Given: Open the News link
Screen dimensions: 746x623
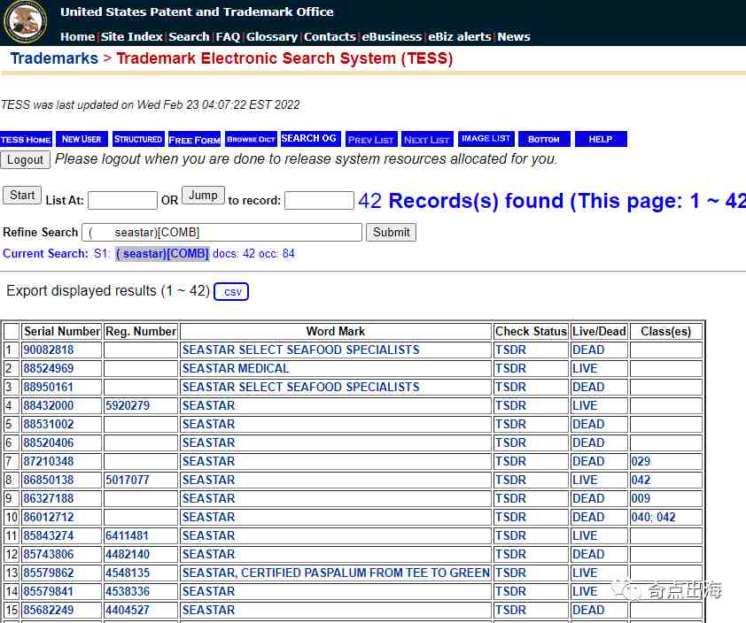Looking at the screenshot, I should [514, 36].
